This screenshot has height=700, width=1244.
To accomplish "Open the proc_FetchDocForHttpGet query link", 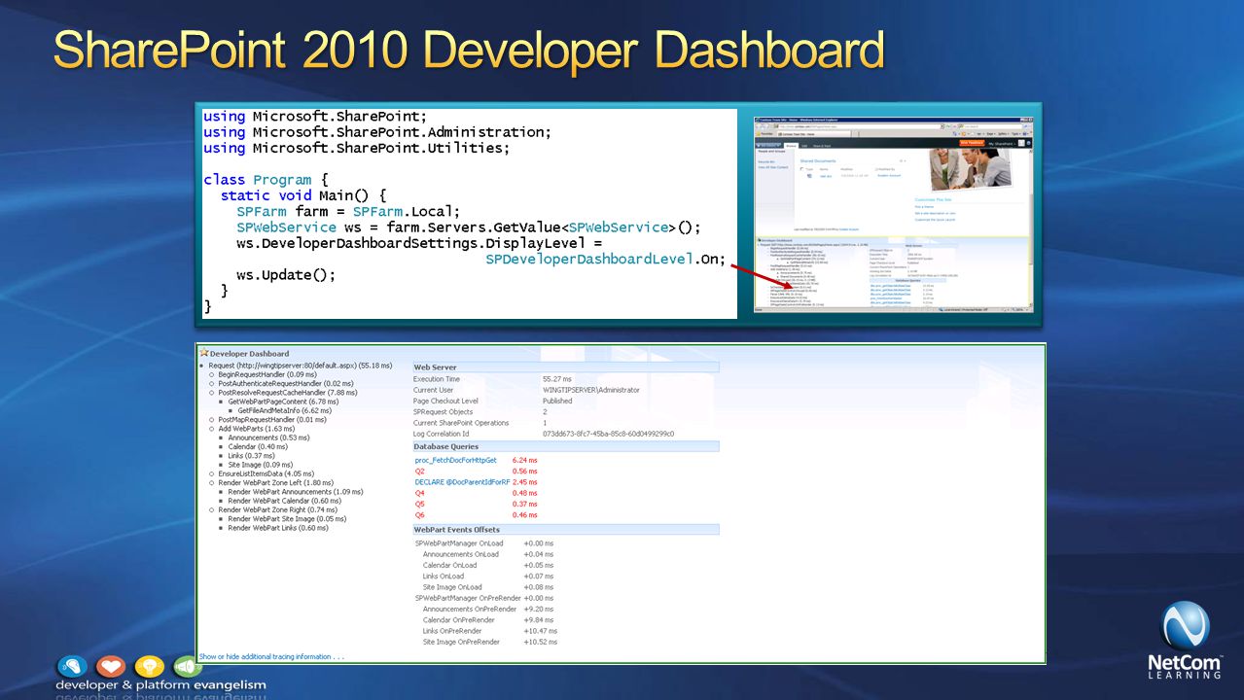I will pyautogui.click(x=455, y=460).
